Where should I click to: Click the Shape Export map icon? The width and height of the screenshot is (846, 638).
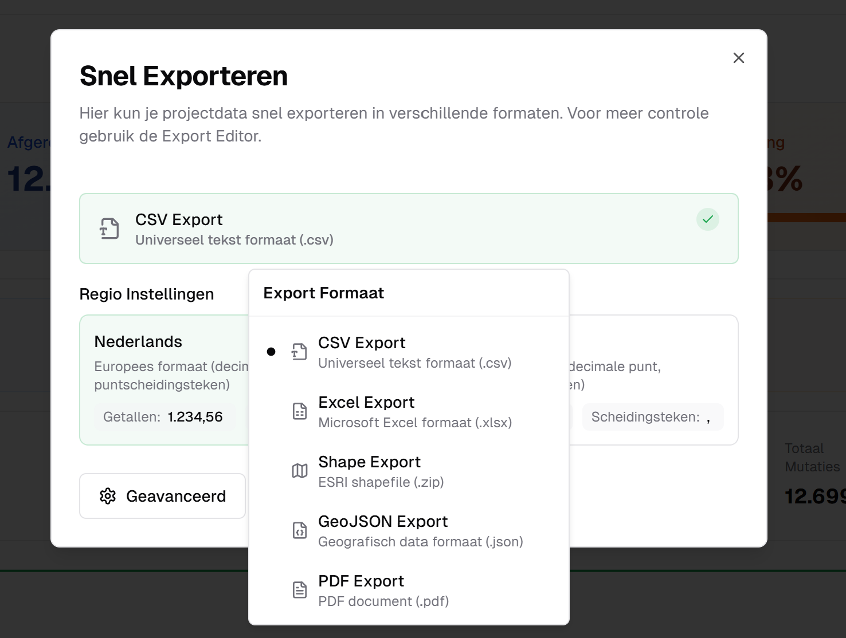pyautogui.click(x=300, y=471)
